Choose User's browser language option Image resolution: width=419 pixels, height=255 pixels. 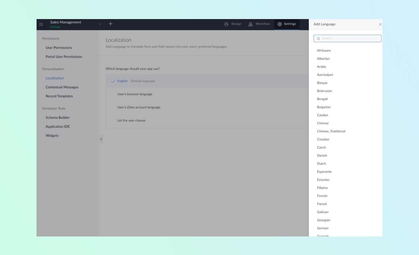tap(135, 94)
